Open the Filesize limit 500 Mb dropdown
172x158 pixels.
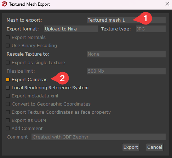click(126, 71)
